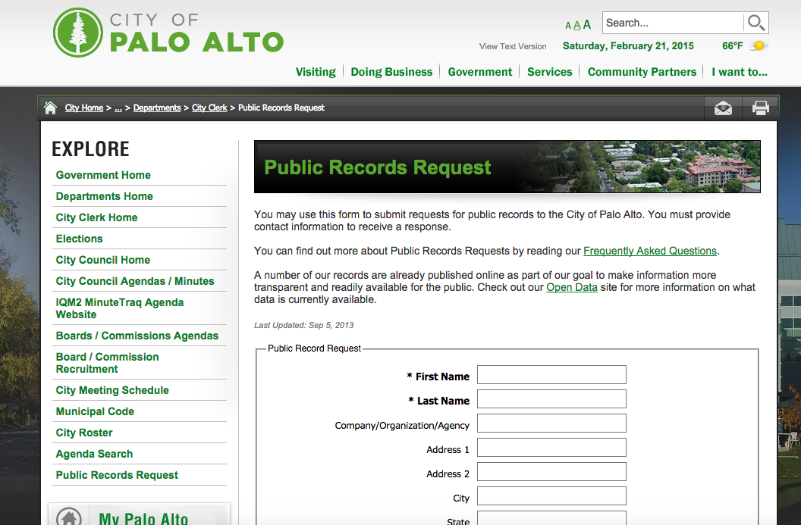
Task: Open City Council Agendas / Minutes
Action: 135,281
